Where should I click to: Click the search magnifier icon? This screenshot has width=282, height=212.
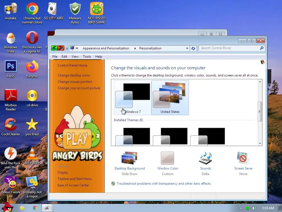(x=262, y=48)
